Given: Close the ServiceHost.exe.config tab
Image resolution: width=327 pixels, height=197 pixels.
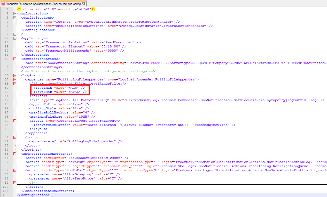Looking at the screenshot, I should [83, 4].
